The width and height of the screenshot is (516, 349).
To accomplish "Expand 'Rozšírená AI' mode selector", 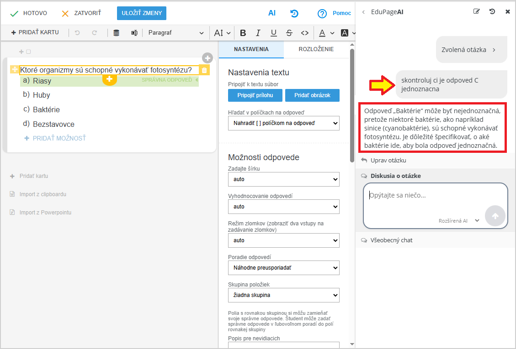I will 459,221.
